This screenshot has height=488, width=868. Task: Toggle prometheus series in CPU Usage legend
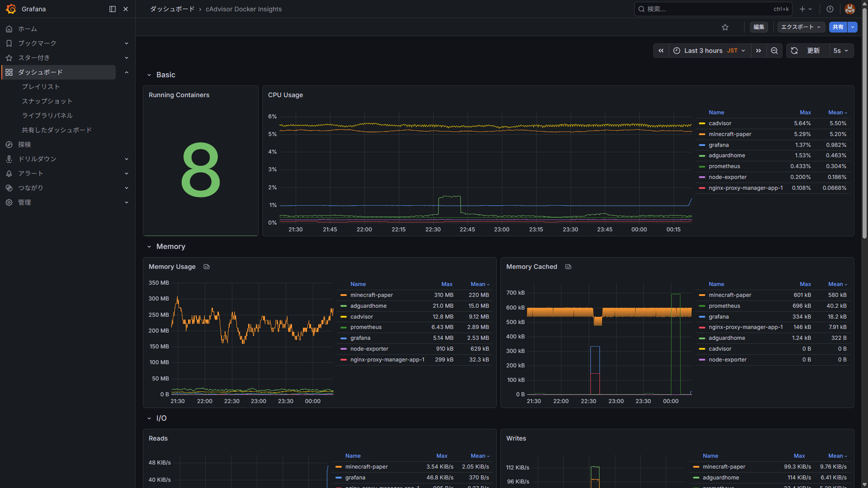click(x=724, y=166)
